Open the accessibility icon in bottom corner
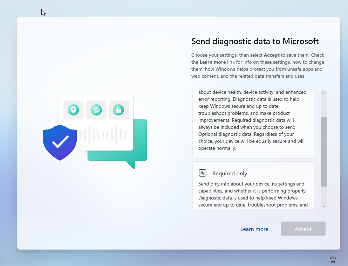 pyautogui.click(x=333, y=260)
